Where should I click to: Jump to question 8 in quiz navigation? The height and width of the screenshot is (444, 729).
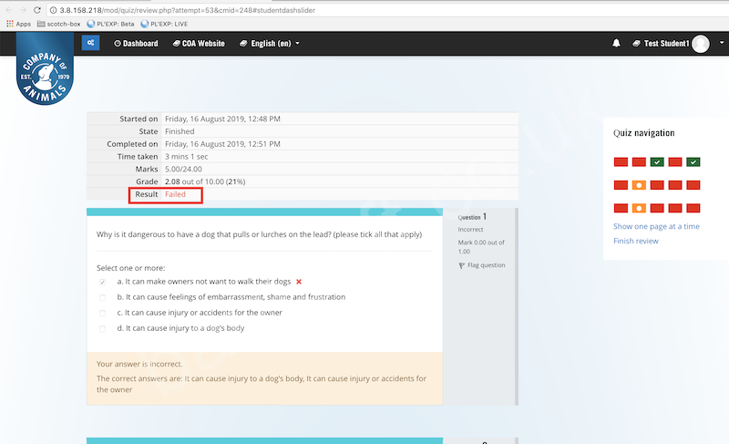click(x=657, y=185)
